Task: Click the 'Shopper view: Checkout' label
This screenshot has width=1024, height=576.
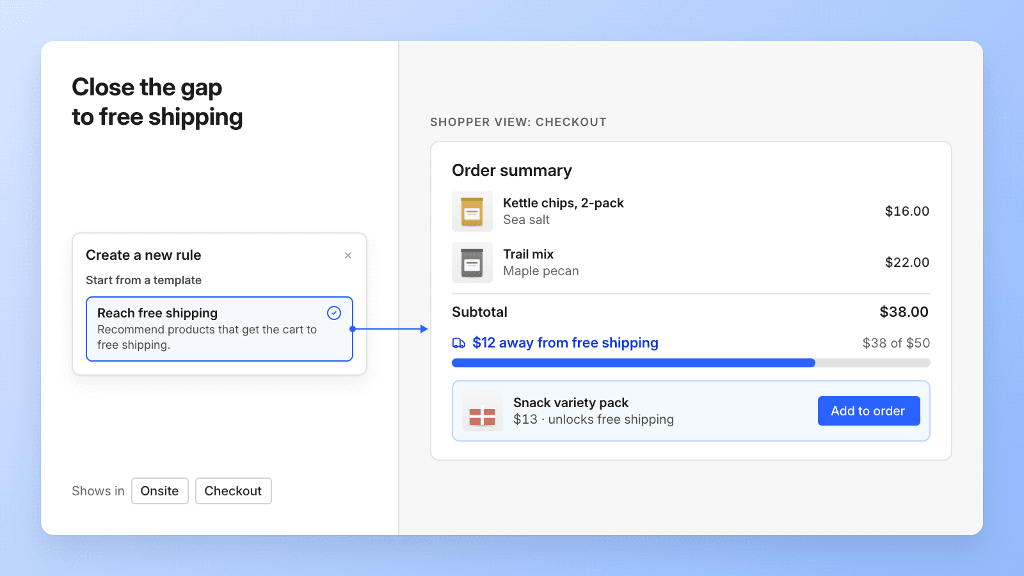Action: 518,122
